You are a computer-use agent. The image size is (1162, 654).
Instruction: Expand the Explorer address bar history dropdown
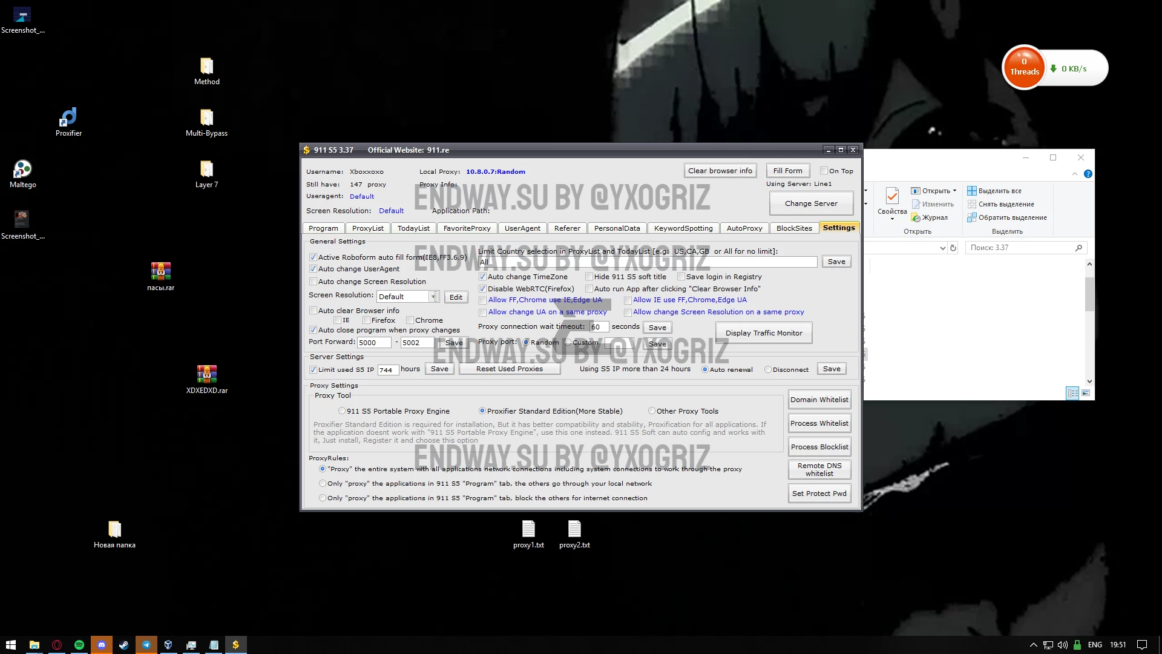(942, 248)
